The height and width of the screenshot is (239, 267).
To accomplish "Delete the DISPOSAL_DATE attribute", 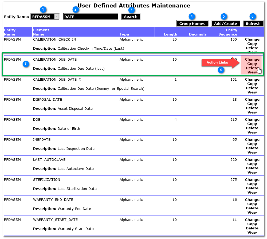I will click(252, 108).
